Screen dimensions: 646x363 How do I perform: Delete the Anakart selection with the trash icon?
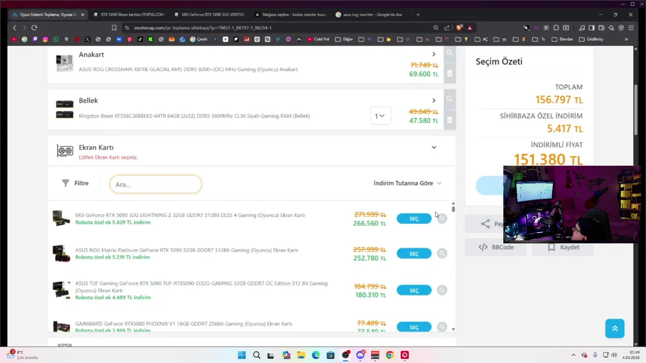450,74
